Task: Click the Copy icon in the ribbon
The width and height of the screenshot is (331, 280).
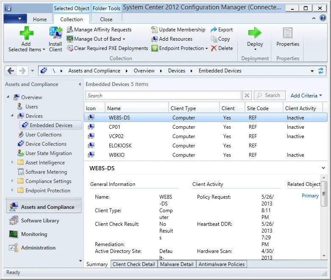Action: click(214, 39)
